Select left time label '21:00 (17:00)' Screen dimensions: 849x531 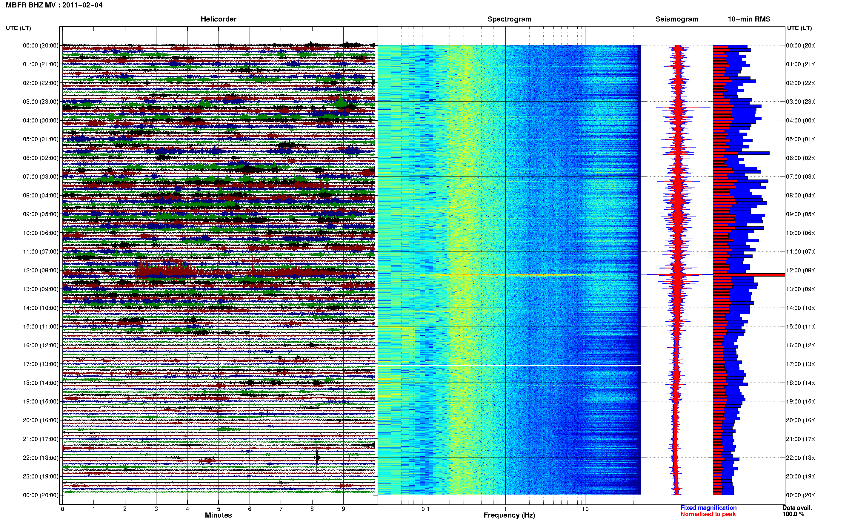[x=41, y=439]
